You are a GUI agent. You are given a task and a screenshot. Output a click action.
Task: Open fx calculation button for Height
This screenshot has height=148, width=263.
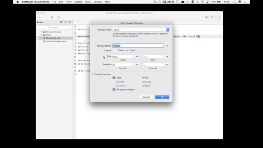(x=137, y=57)
